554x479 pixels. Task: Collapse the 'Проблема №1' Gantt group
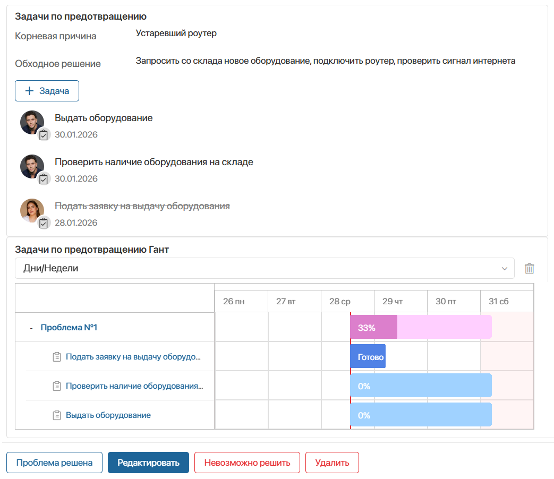(31, 328)
